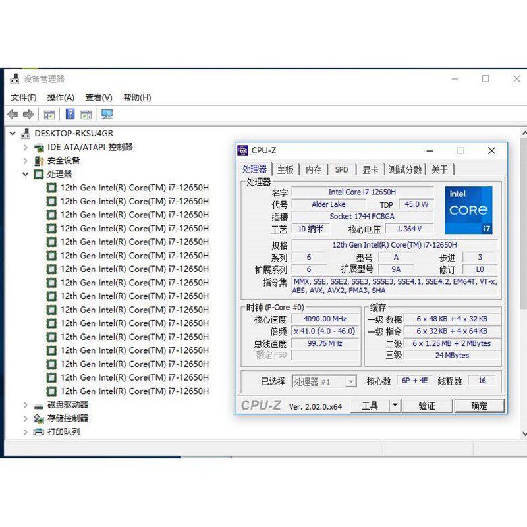
Task: Click the 总线速度 value 99.76 MHz
Action: [x=325, y=343]
